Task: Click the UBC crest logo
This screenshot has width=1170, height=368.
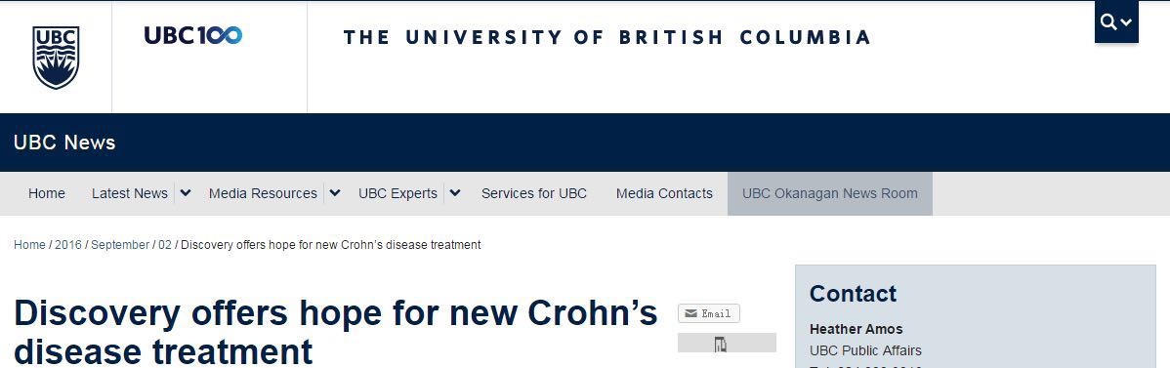Action: pos(56,58)
